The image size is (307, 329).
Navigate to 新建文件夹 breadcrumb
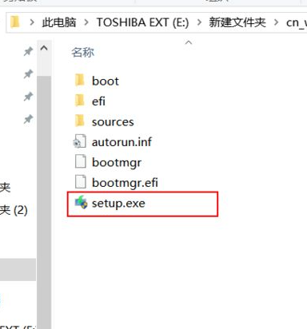point(237,22)
